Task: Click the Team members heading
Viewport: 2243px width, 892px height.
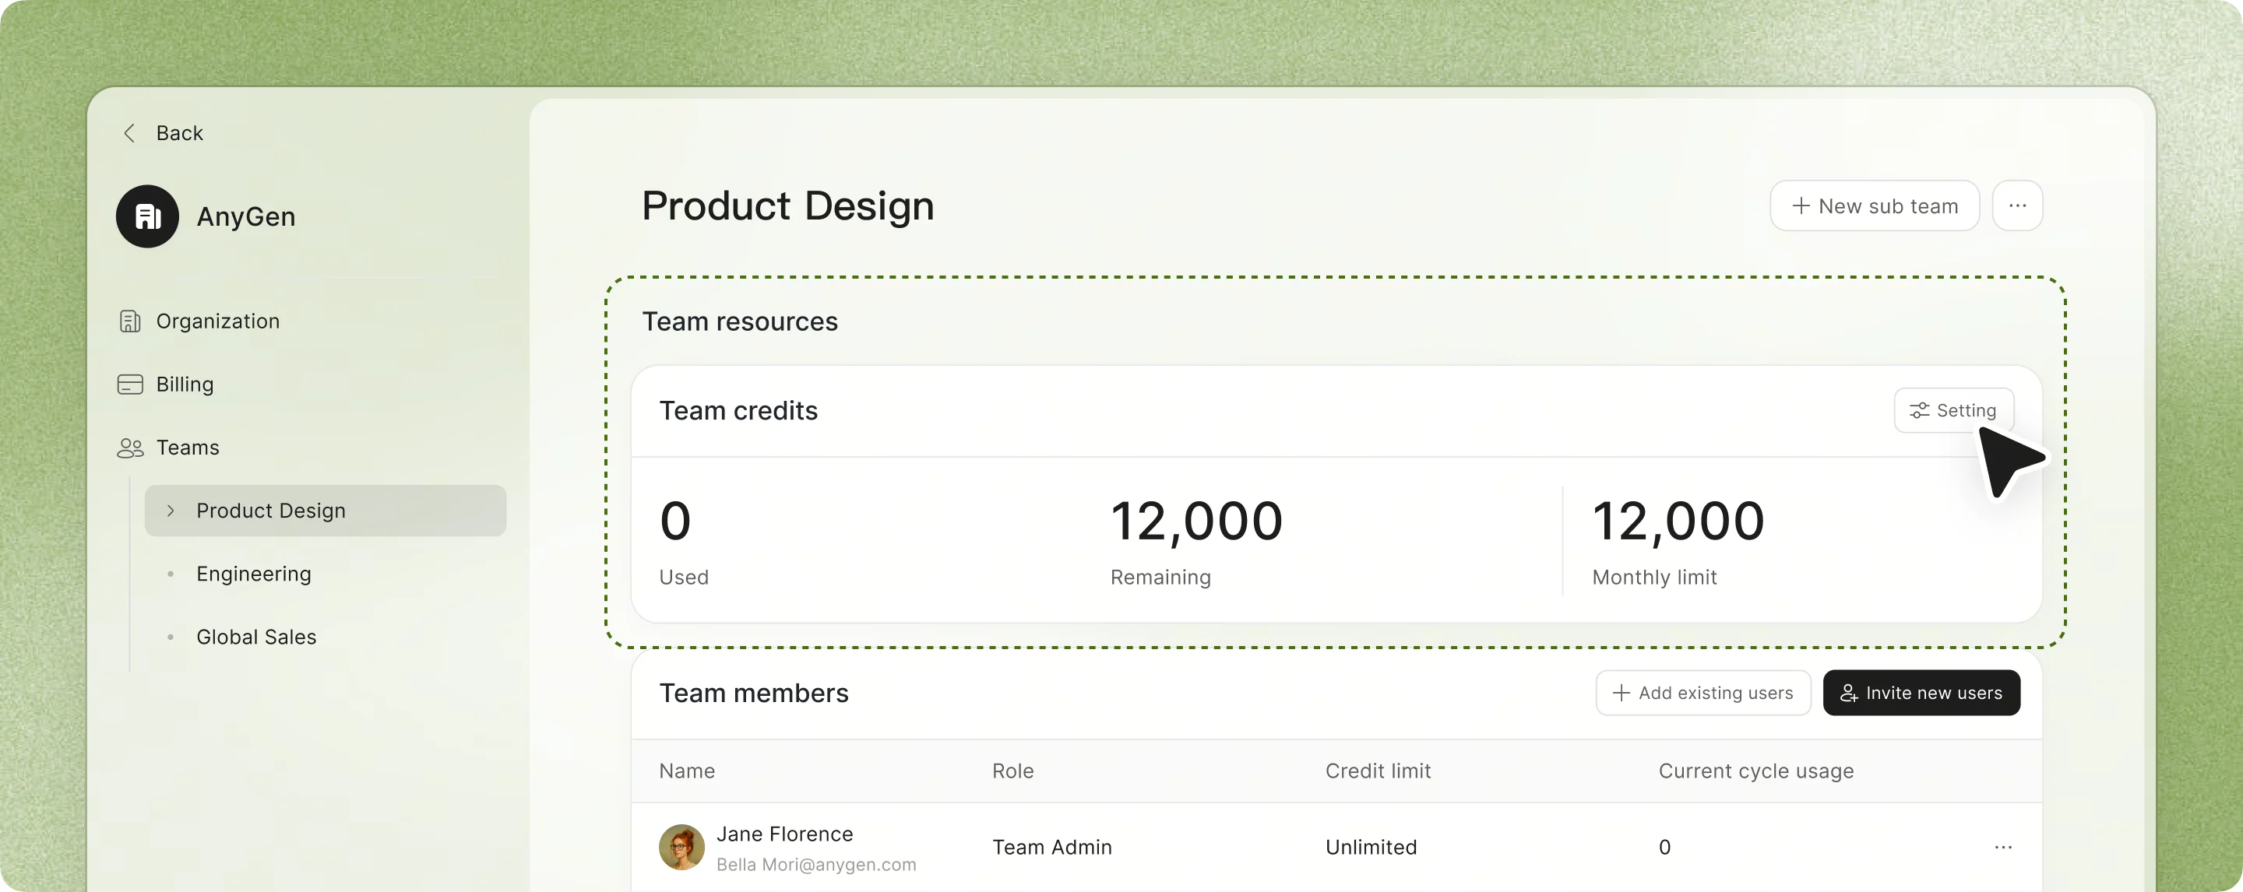Action: (753, 692)
